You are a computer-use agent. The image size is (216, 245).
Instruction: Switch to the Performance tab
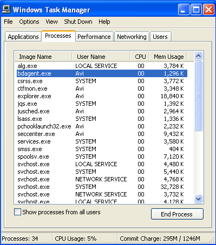(94, 37)
